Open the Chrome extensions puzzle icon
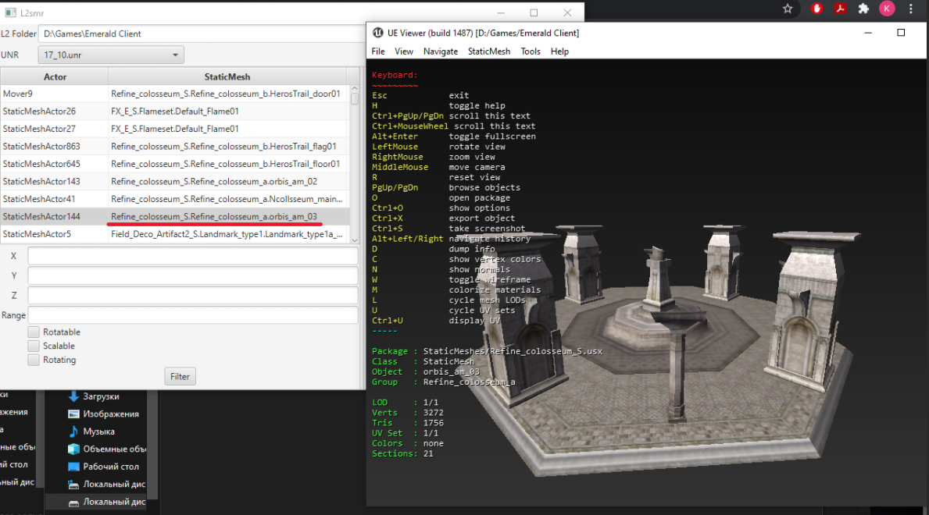This screenshot has height=515, width=929. pyautogui.click(x=863, y=9)
